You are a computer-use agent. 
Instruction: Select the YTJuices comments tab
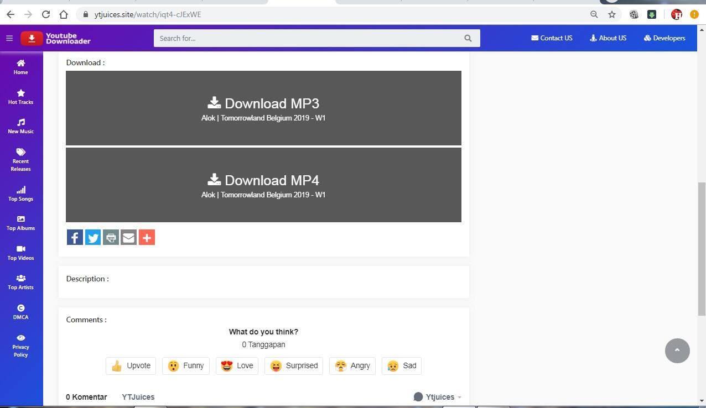click(138, 397)
